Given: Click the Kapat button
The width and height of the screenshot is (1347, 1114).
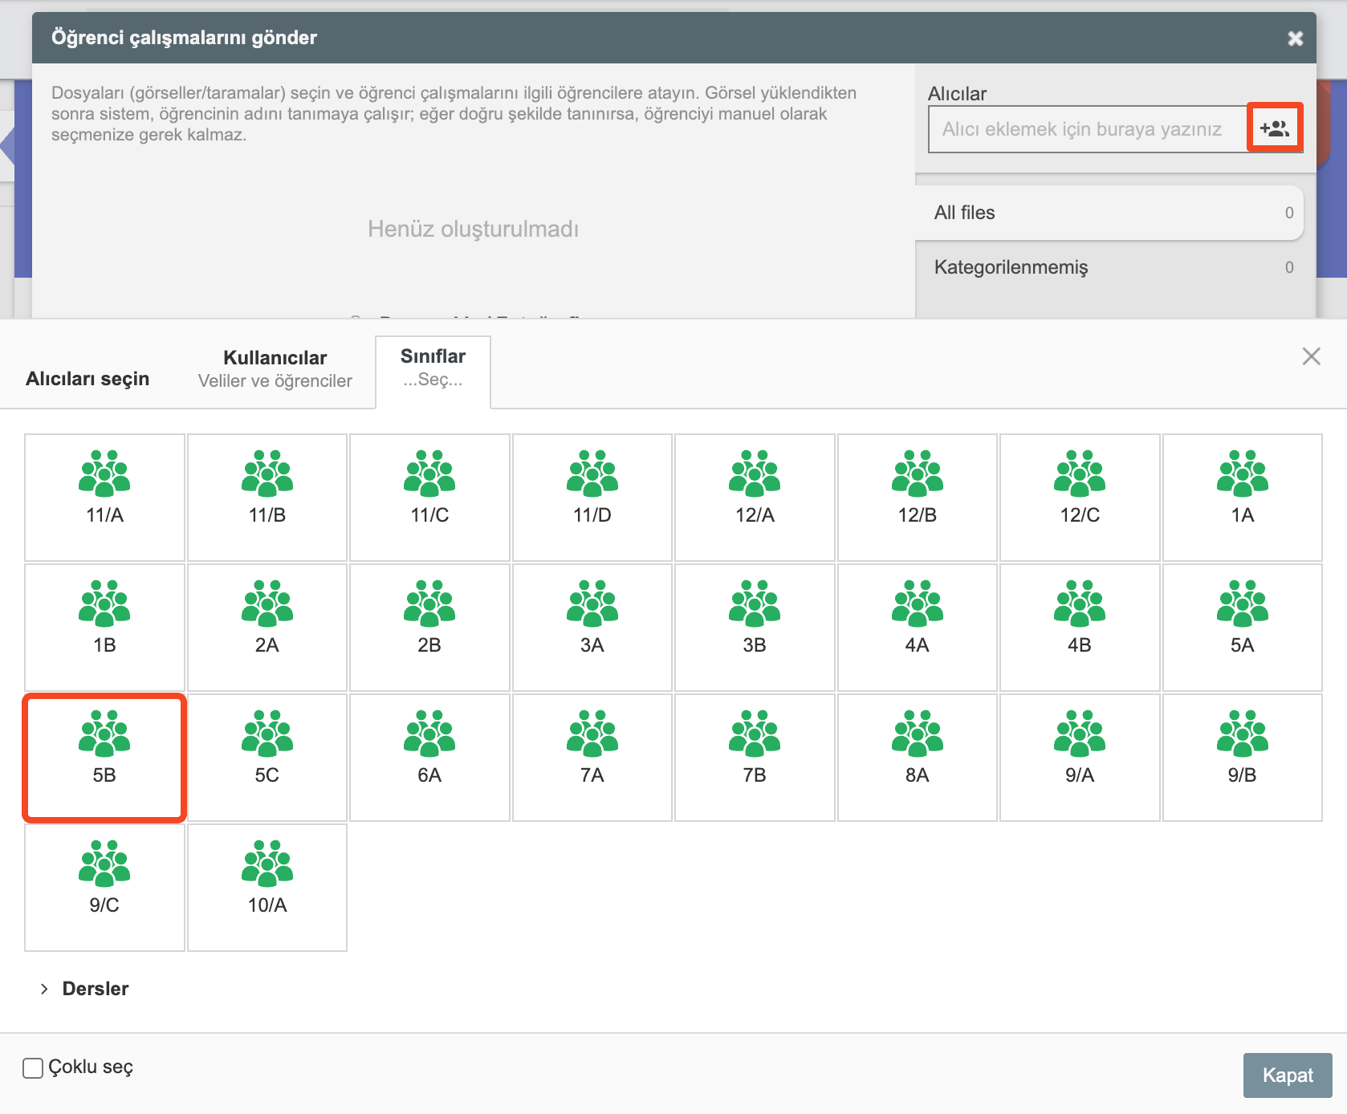Looking at the screenshot, I should pos(1288,1075).
